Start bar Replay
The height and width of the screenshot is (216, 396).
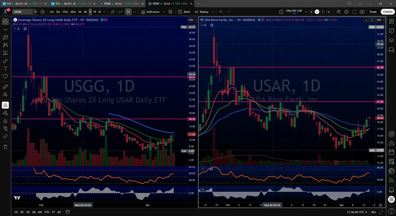click(x=201, y=12)
